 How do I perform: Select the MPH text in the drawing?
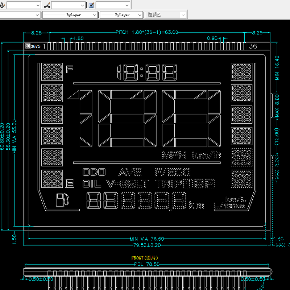pos(174,155)
